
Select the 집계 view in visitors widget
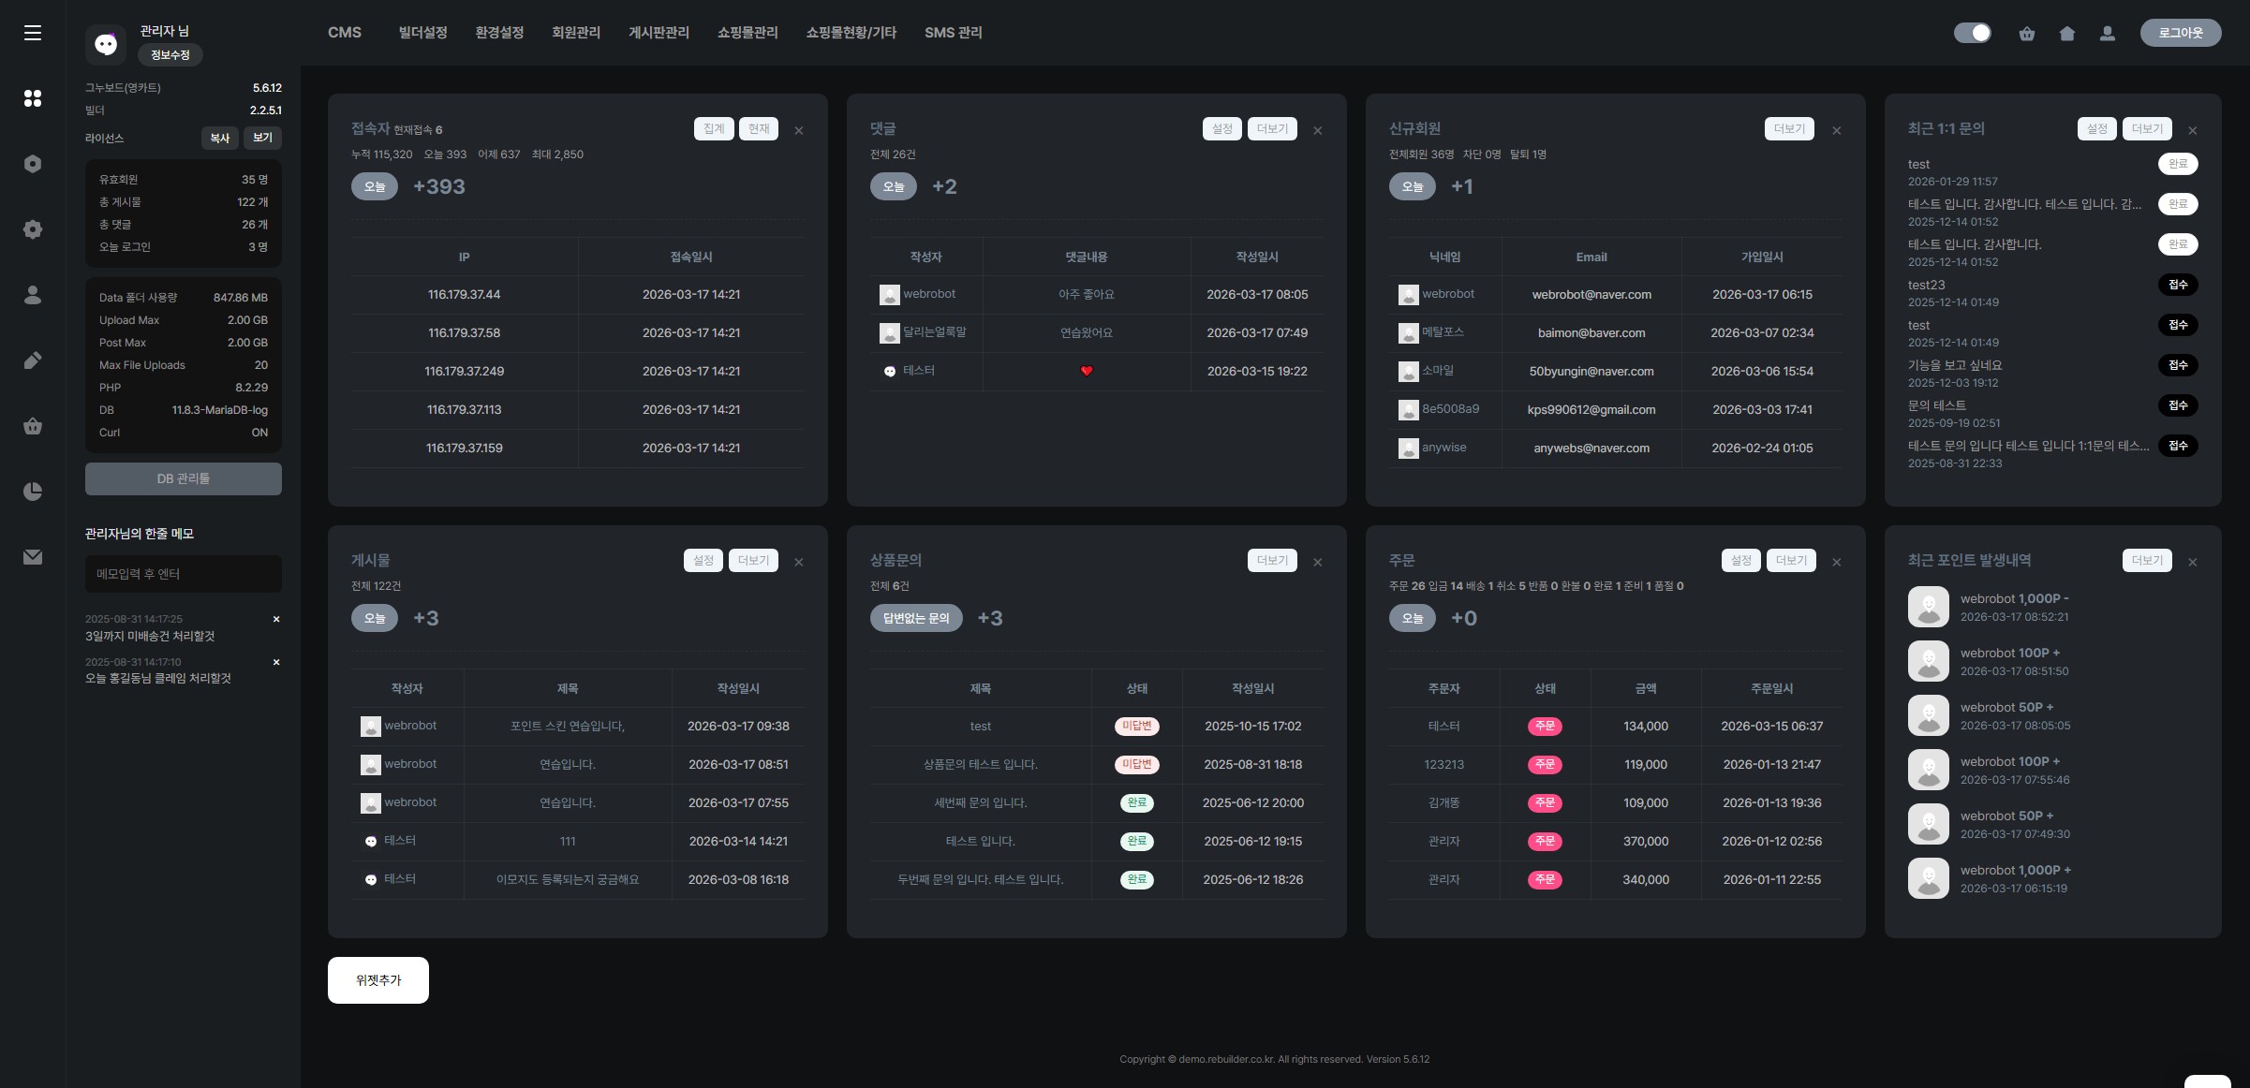click(x=714, y=129)
